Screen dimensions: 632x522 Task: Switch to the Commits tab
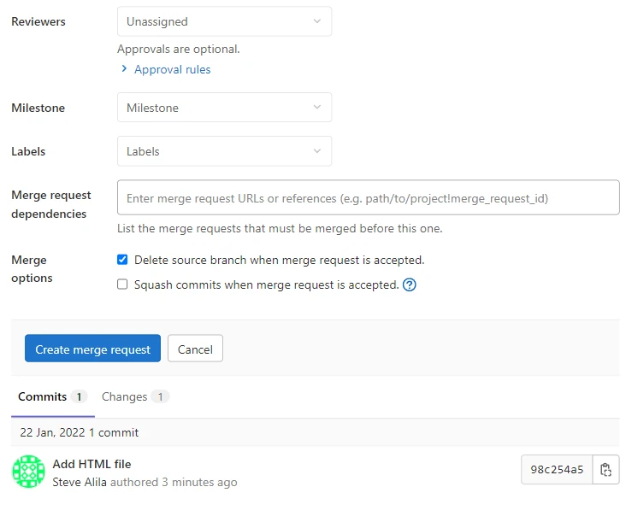42,396
